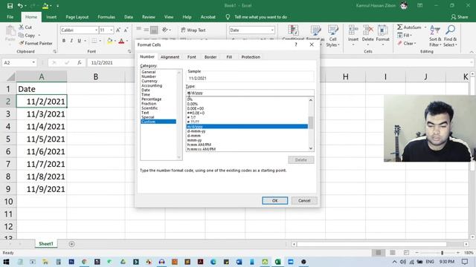The width and height of the screenshot is (476, 267).
Task: Click the Undo arrow icon
Action: (20, 5)
